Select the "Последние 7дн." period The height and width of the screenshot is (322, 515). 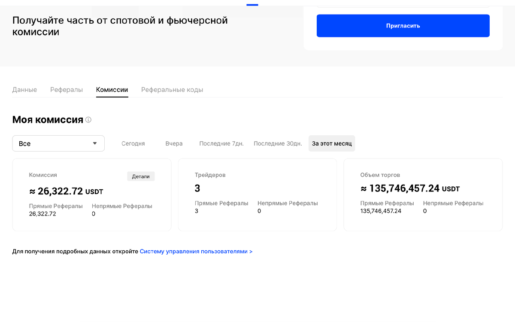coord(221,143)
